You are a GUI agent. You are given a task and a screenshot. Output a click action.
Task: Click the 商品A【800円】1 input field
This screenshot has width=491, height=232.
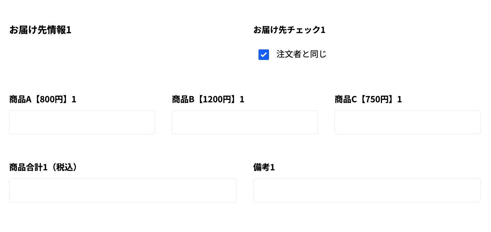pyautogui.click(x=82, y=122)
